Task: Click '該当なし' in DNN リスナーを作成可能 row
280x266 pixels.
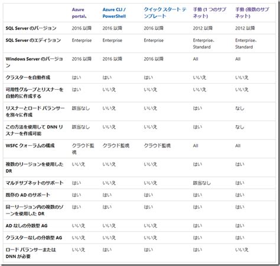Action: point(81,127)
